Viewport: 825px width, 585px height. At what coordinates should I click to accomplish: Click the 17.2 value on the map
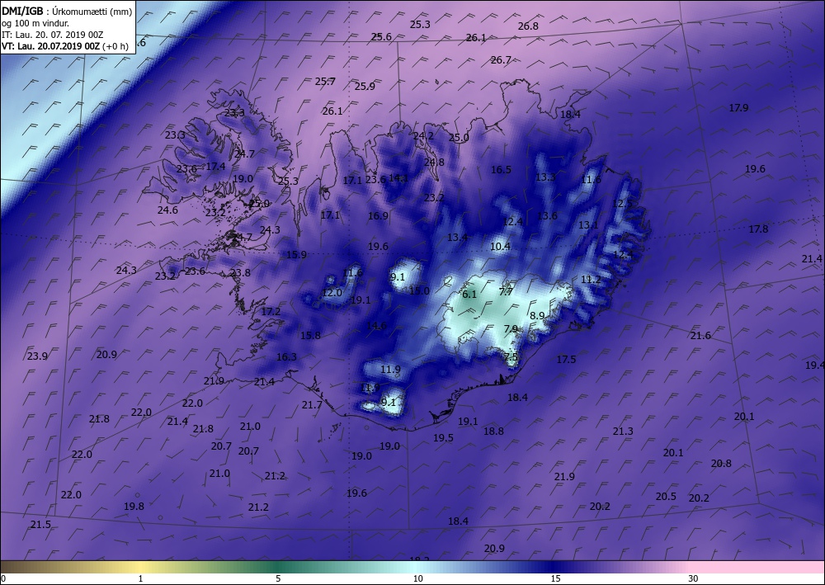click(271, 311)
